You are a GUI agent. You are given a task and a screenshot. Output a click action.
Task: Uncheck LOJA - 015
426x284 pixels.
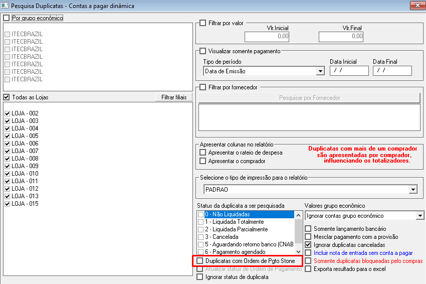coord(8,204)
